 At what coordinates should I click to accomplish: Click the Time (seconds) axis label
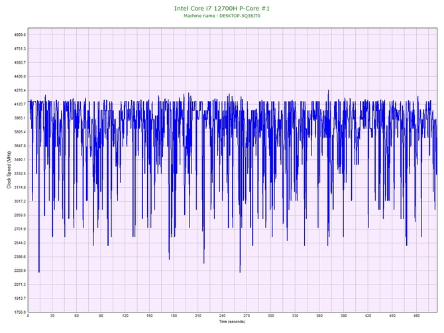pyautogui.click(x=232, y=322)
